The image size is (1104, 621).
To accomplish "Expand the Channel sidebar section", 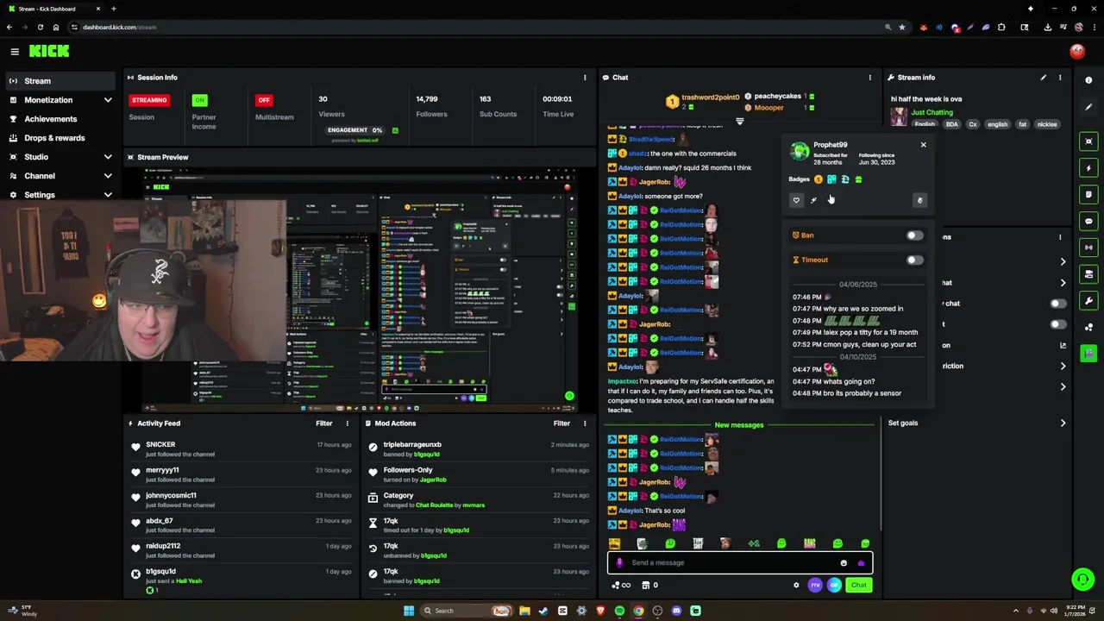I will coord(107,176).
